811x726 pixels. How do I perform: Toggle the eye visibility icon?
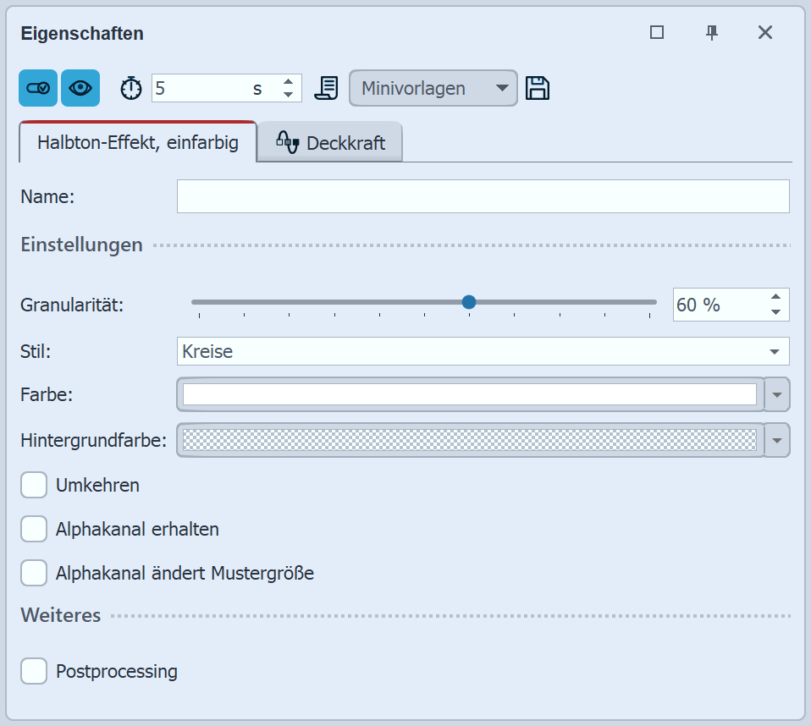pos(80,88)
